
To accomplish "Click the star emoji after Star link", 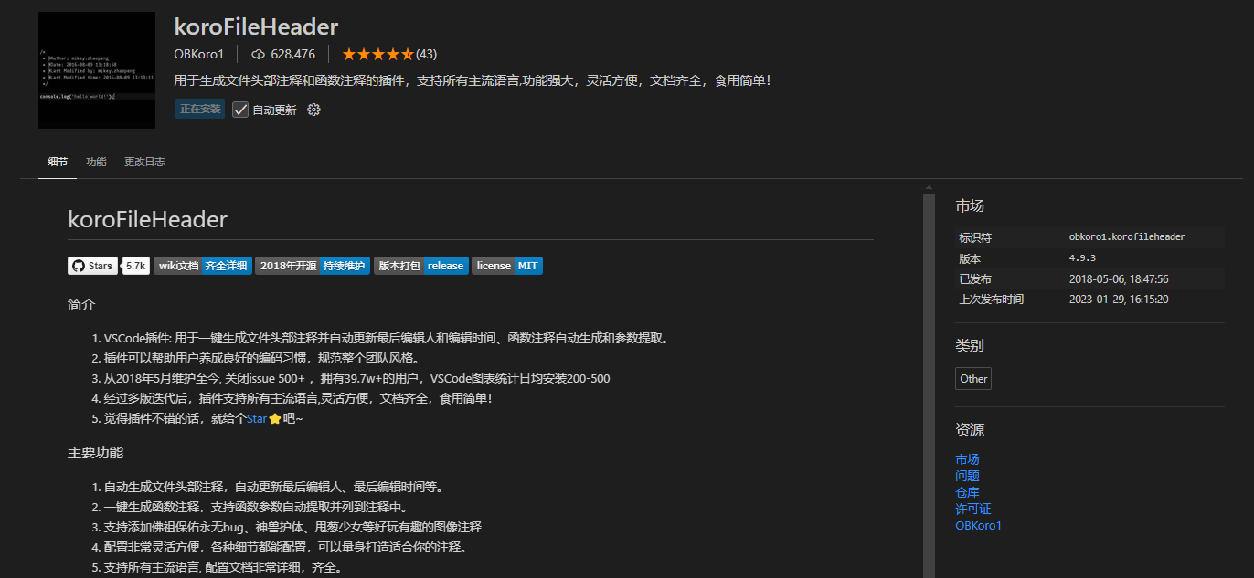I will coord(274,419).
